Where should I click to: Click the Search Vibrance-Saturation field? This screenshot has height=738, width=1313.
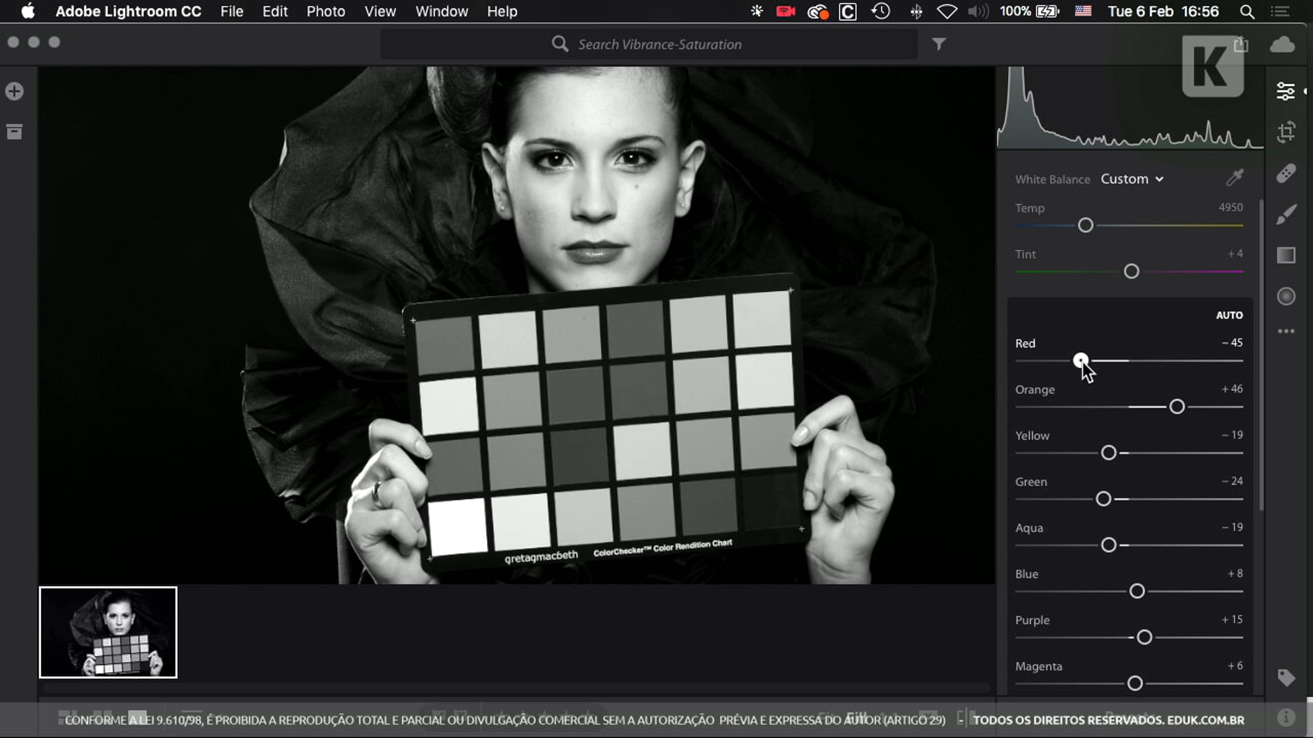[x=659, y=44]
